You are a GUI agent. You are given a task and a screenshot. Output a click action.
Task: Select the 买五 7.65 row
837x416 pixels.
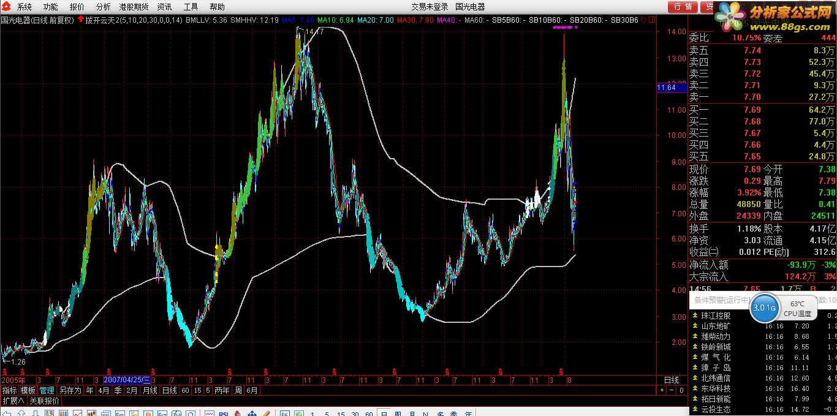[763, 157]
